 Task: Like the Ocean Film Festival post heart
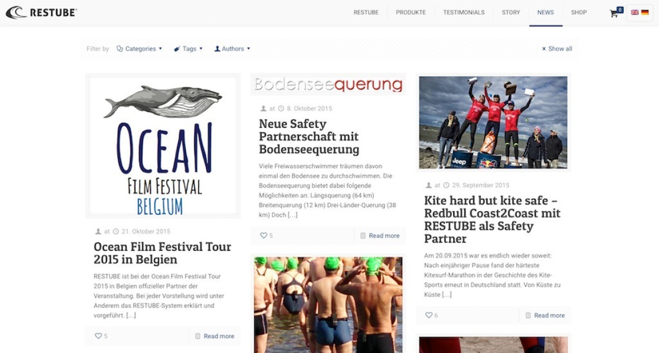click(98, 336)
